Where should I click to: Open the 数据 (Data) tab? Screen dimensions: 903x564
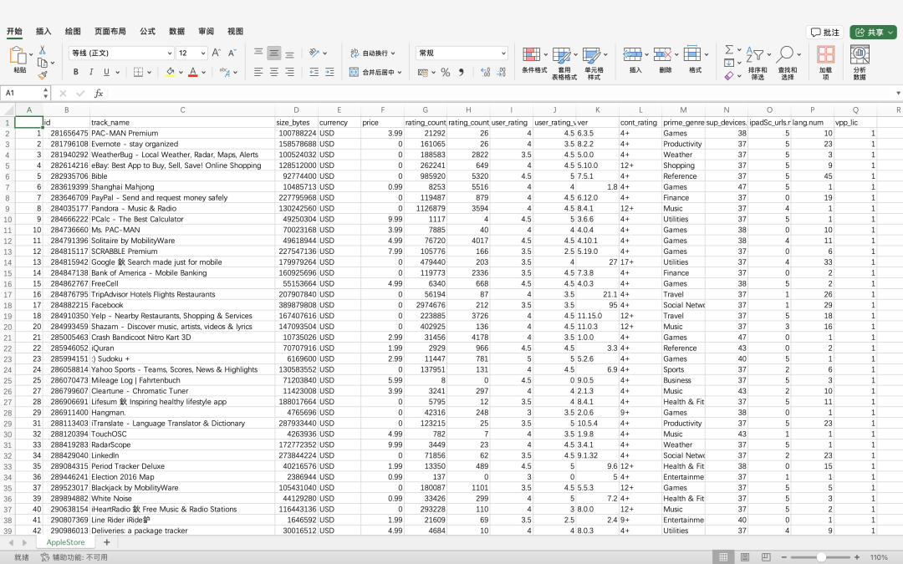tap(176, 31)
